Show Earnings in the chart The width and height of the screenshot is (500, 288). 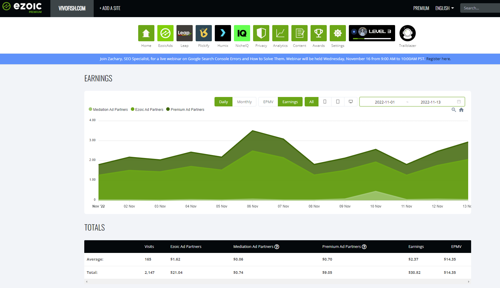290,102
